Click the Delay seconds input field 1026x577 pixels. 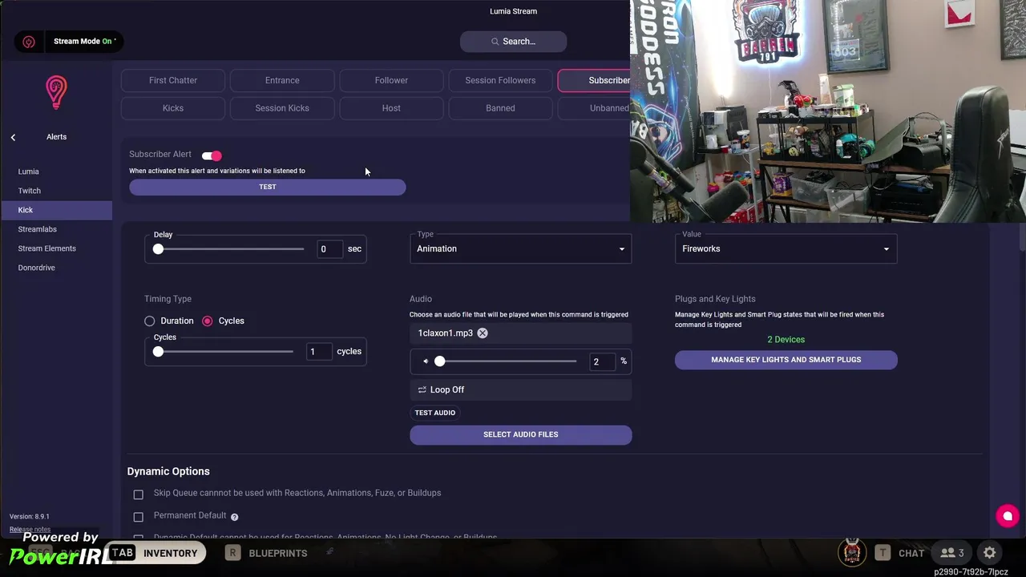coord(329,249)
